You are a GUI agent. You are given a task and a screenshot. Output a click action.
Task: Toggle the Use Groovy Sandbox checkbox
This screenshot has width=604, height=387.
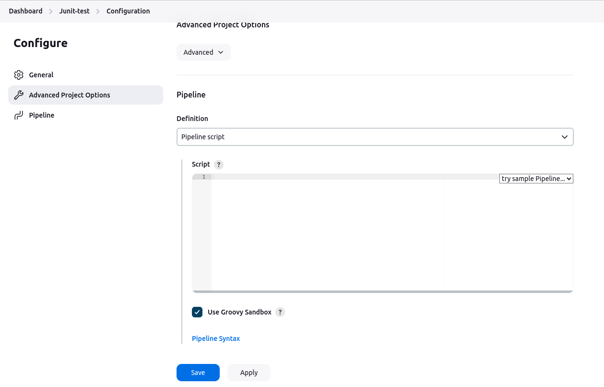pyautogui.click(x=197, y=312)
